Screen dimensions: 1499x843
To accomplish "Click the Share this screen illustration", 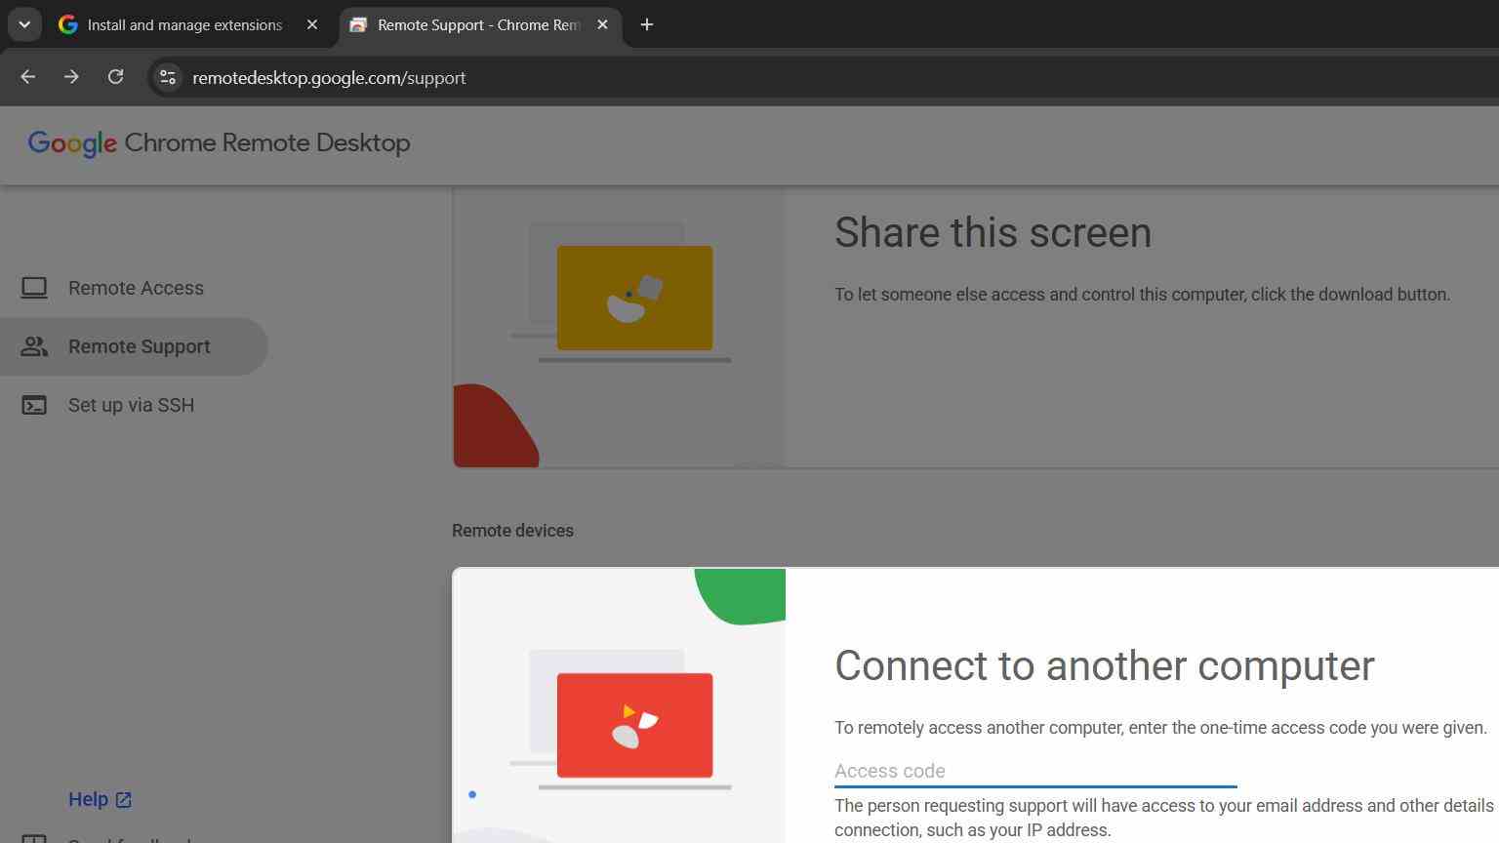I will pyautogui.click(x=620, y=328).
